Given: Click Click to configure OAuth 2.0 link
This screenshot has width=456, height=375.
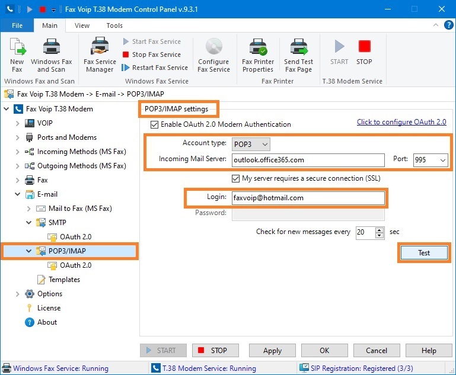Looking at the screenshot, I should [x=401, y=122].
